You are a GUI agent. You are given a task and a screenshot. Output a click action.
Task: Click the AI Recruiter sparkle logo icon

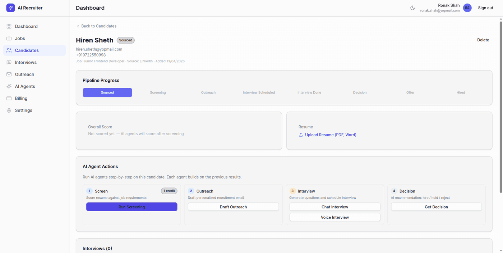pos(10,8)
